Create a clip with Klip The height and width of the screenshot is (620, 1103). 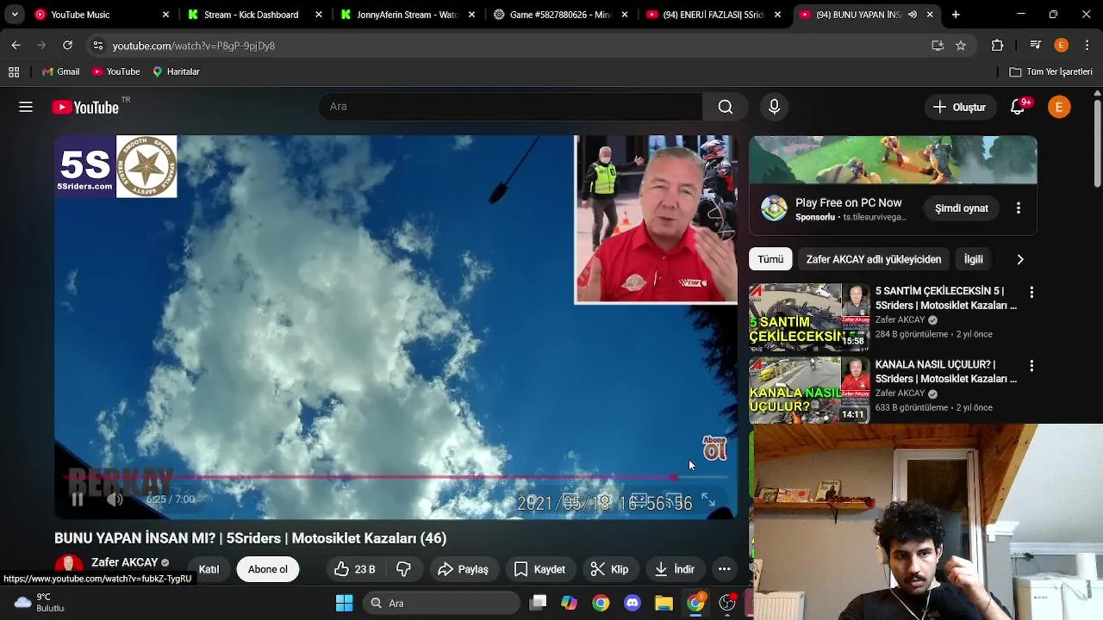tap(609, 569)
